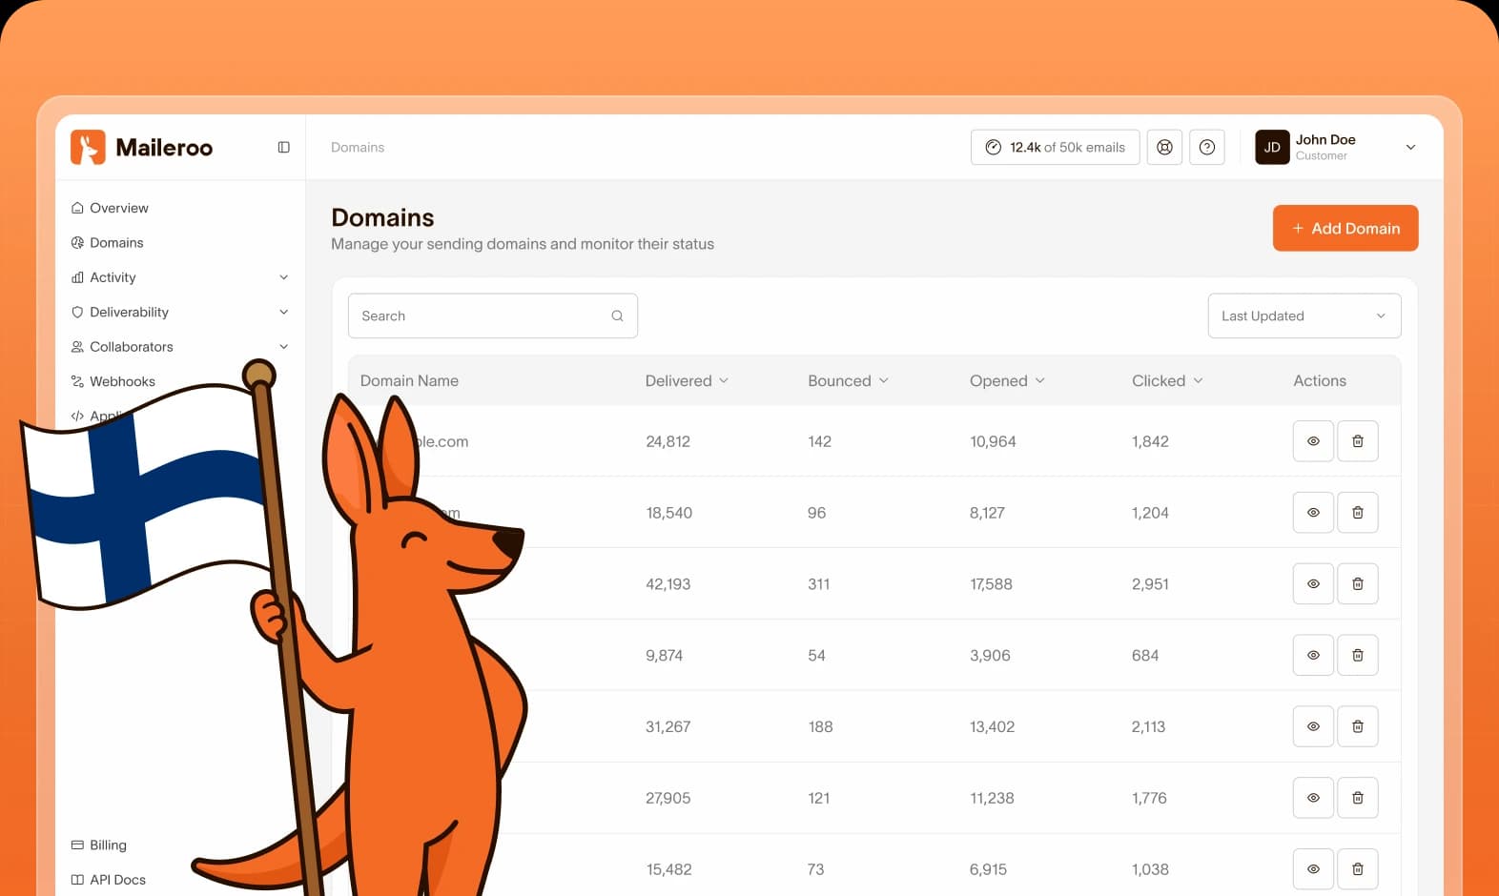Screen dimensions: 1499x896
Task: Click the trash icon in the 18,540 row
Action: [x=1358, y=513]
